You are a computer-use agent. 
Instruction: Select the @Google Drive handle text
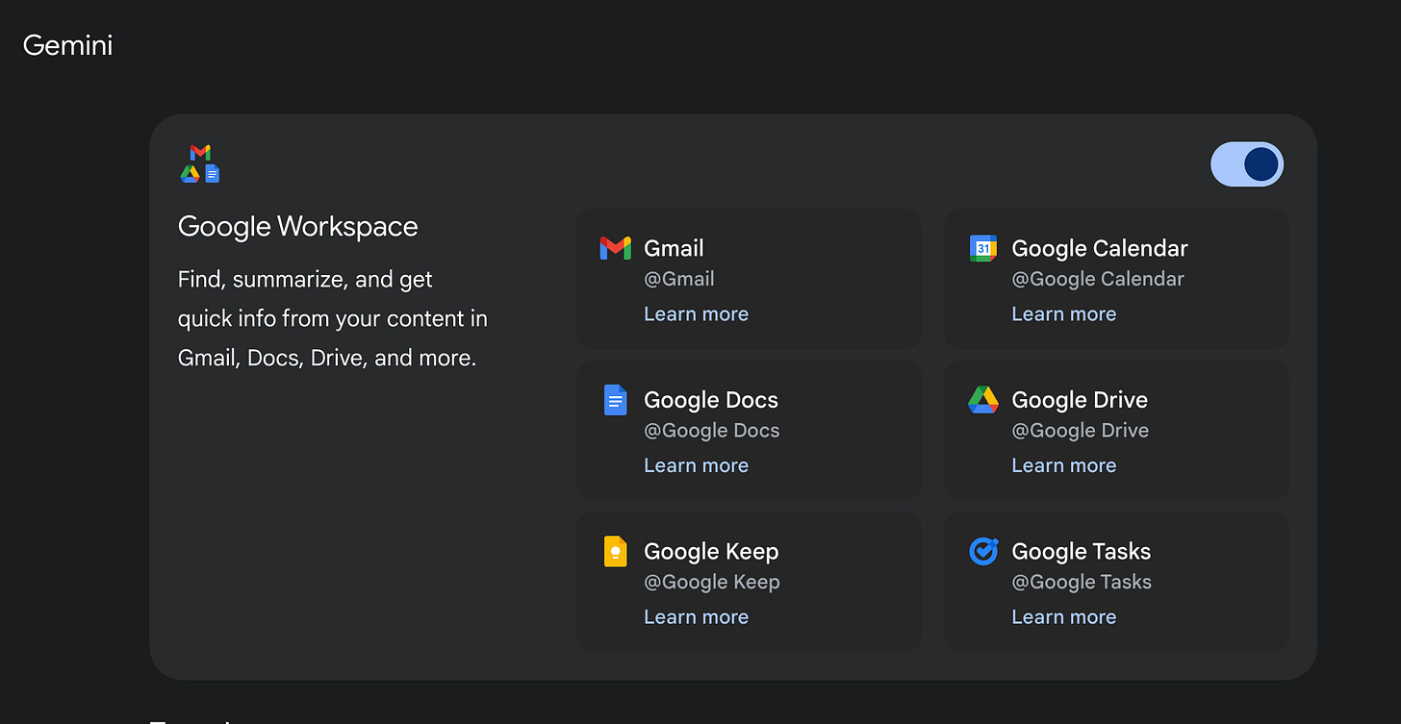click(x=1081, y=431)
